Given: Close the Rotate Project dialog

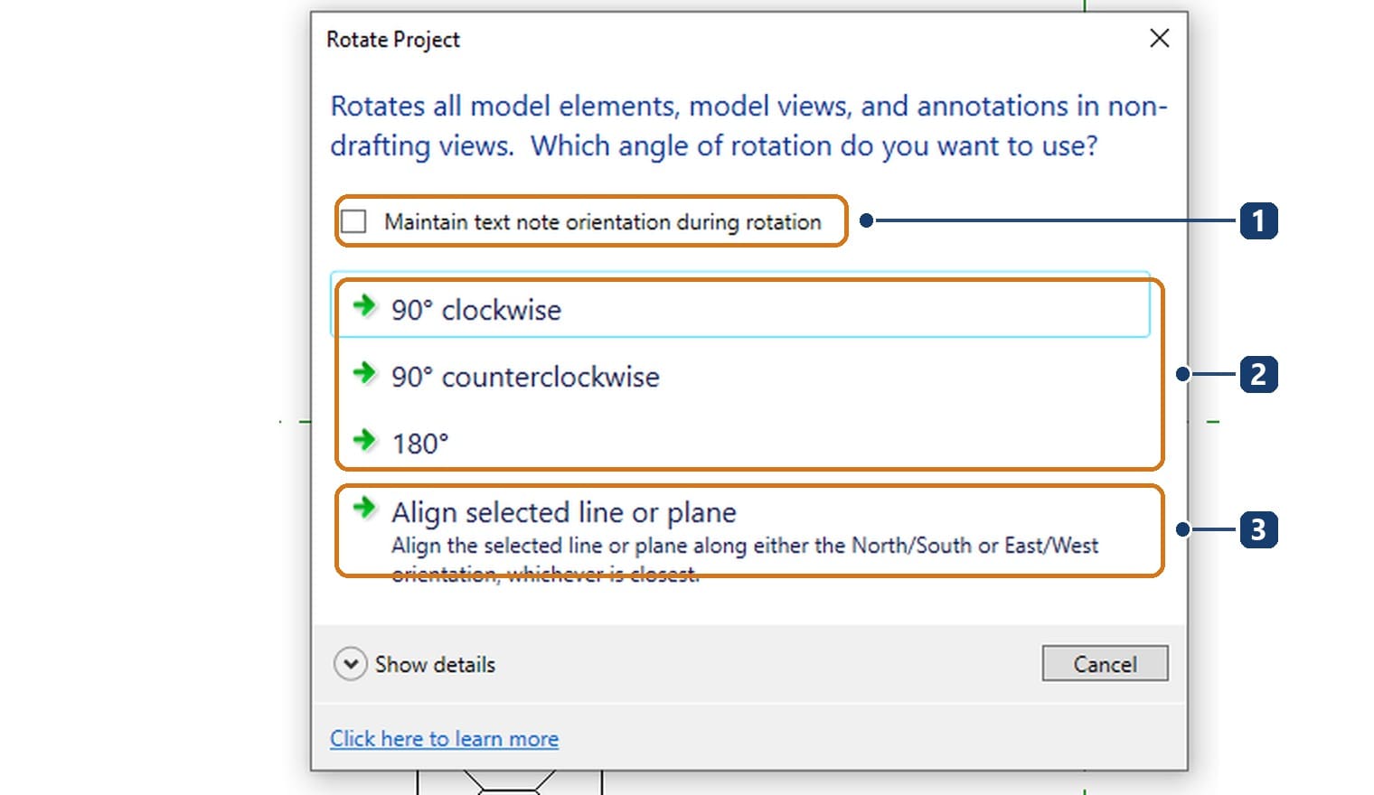Looking at the screenshot, I should point(1159,38).
